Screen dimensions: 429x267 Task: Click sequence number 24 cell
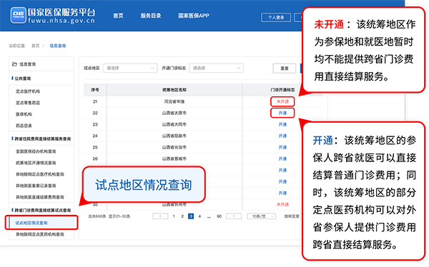point(95,136)
